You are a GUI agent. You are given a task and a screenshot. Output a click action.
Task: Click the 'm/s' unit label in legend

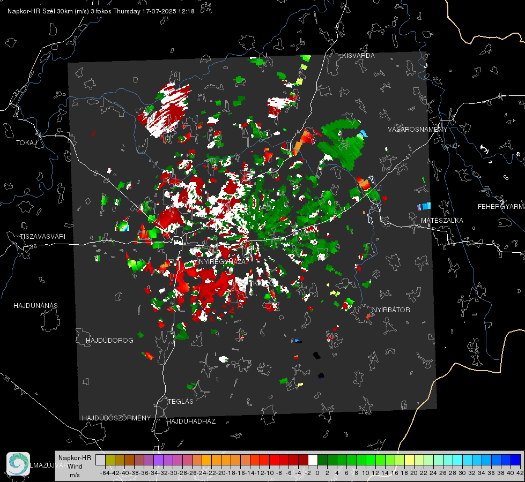pyautogui.click(x=75, y=475)
